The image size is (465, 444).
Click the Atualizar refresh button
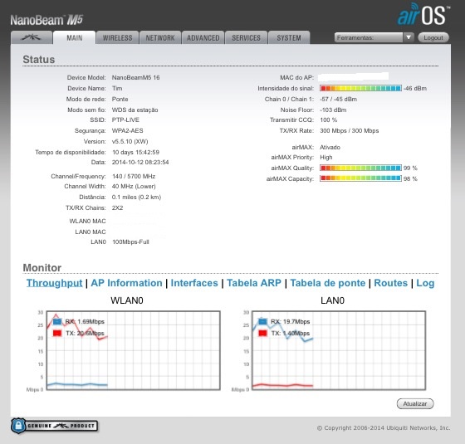pyautogui.click(x=415, y=403)
